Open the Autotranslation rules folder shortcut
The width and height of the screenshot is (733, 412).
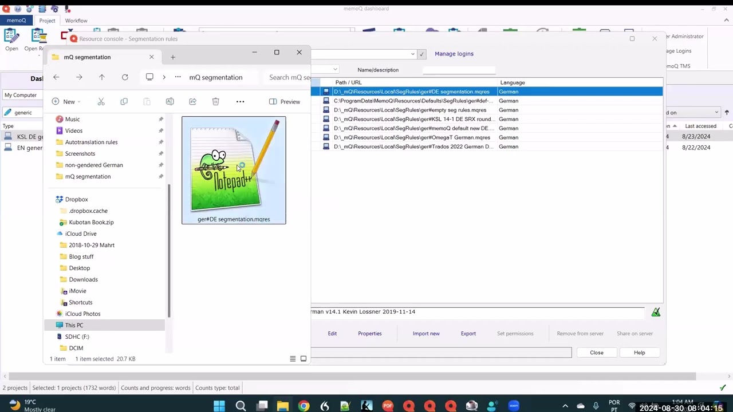(x=91, y=142)
